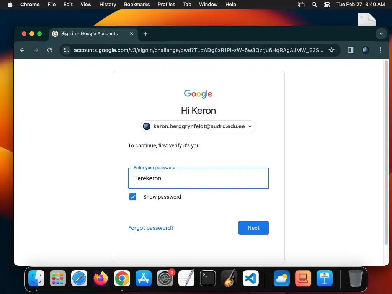Open the File menu
Viewport: 392px width, 294px height.
click(x=52, y=5)
